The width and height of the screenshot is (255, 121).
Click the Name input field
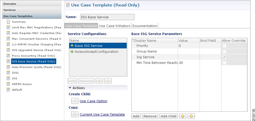pyautogui.click(x=107, y=17)
